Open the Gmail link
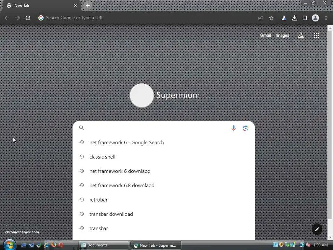Screen dimensions: 333x250 click(x=265, y=35)
